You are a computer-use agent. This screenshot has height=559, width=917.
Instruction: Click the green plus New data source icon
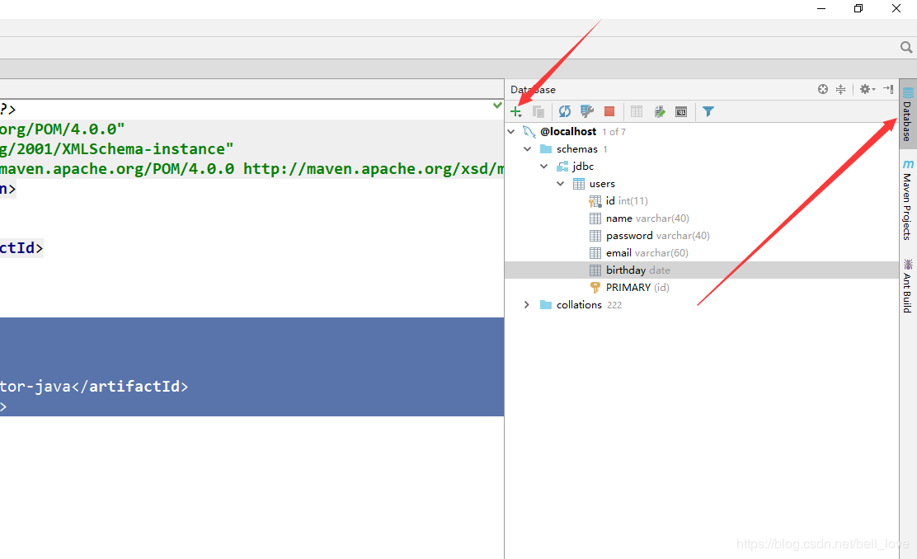(516, 111)
